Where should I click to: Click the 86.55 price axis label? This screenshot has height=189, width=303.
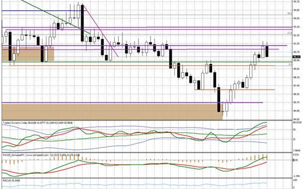click(297, 94)
